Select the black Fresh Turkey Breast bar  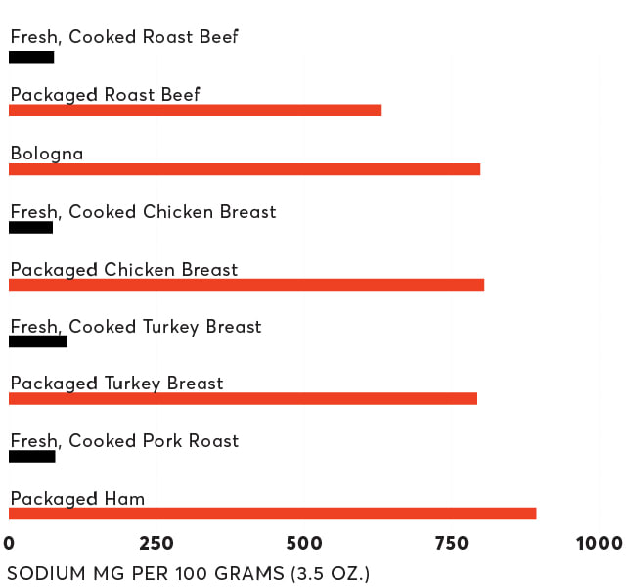38,341
